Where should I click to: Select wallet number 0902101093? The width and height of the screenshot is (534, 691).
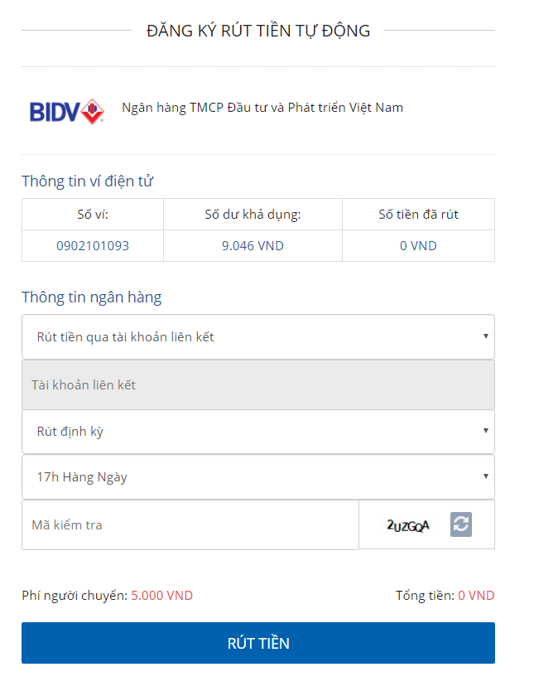click(x=93, y=246)
